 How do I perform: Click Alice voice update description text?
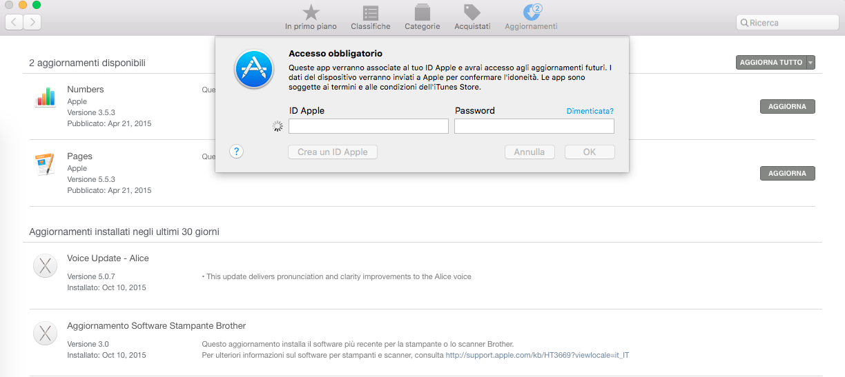point(337,276)
